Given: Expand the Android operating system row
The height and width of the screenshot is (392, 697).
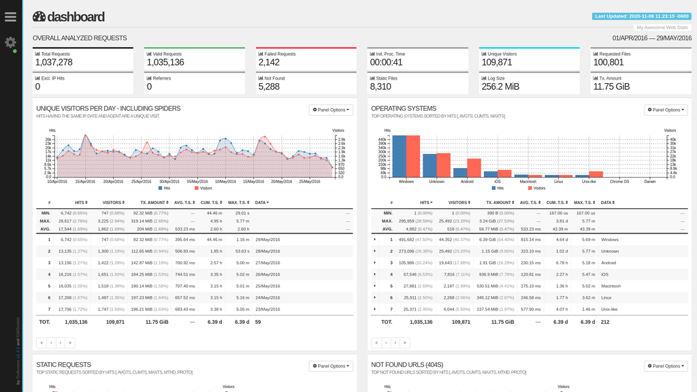Looking at the screenshot, I should [375, 263].
